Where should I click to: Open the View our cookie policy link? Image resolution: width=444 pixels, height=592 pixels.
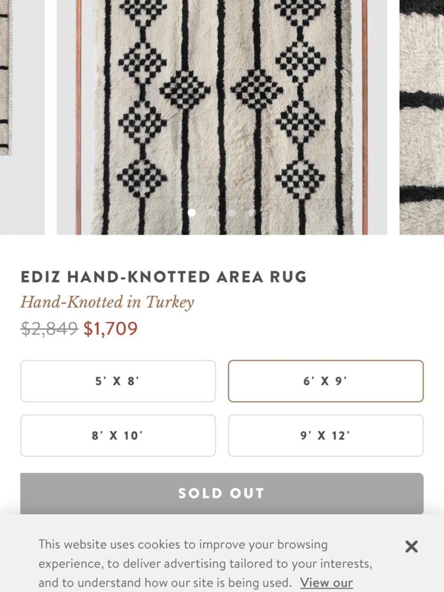coord(326,582)
